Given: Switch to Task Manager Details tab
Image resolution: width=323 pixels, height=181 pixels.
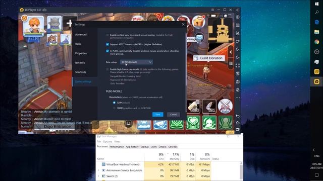Looking at the screenshot, I should [163, 147].
